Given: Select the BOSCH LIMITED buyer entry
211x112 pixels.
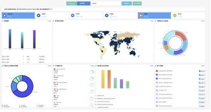Looking at the screenshot, I should pos(162,102).
